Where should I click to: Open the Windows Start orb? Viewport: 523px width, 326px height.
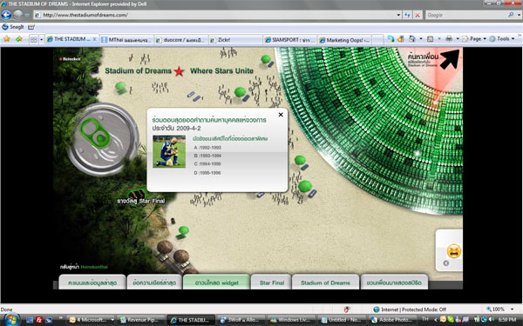click(11, 319)
